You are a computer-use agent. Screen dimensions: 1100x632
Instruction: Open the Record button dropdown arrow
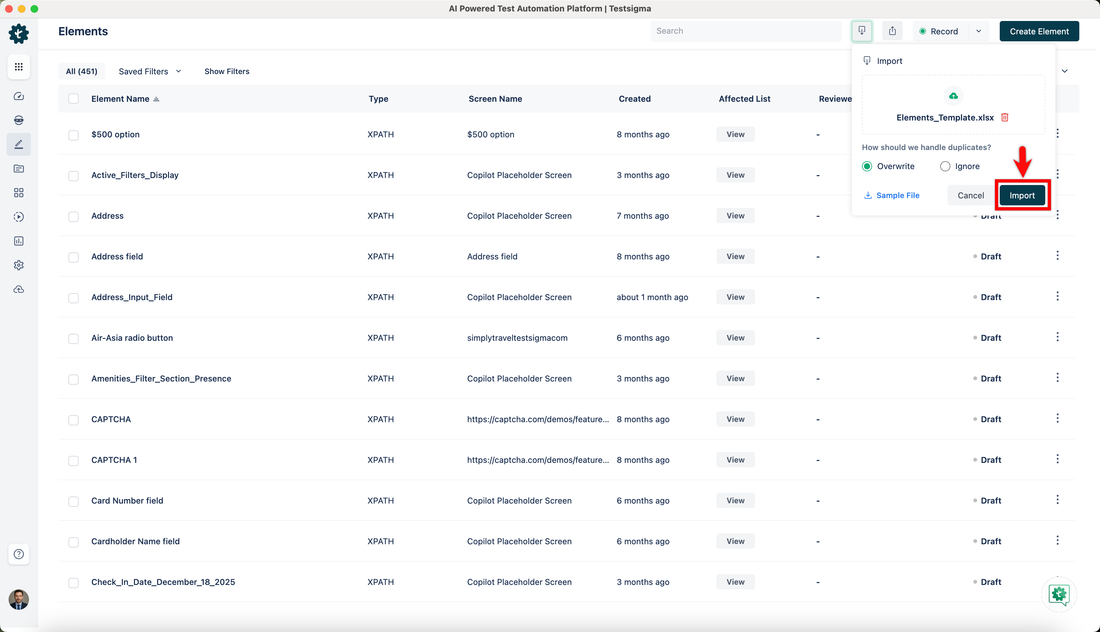coord(978,31)
